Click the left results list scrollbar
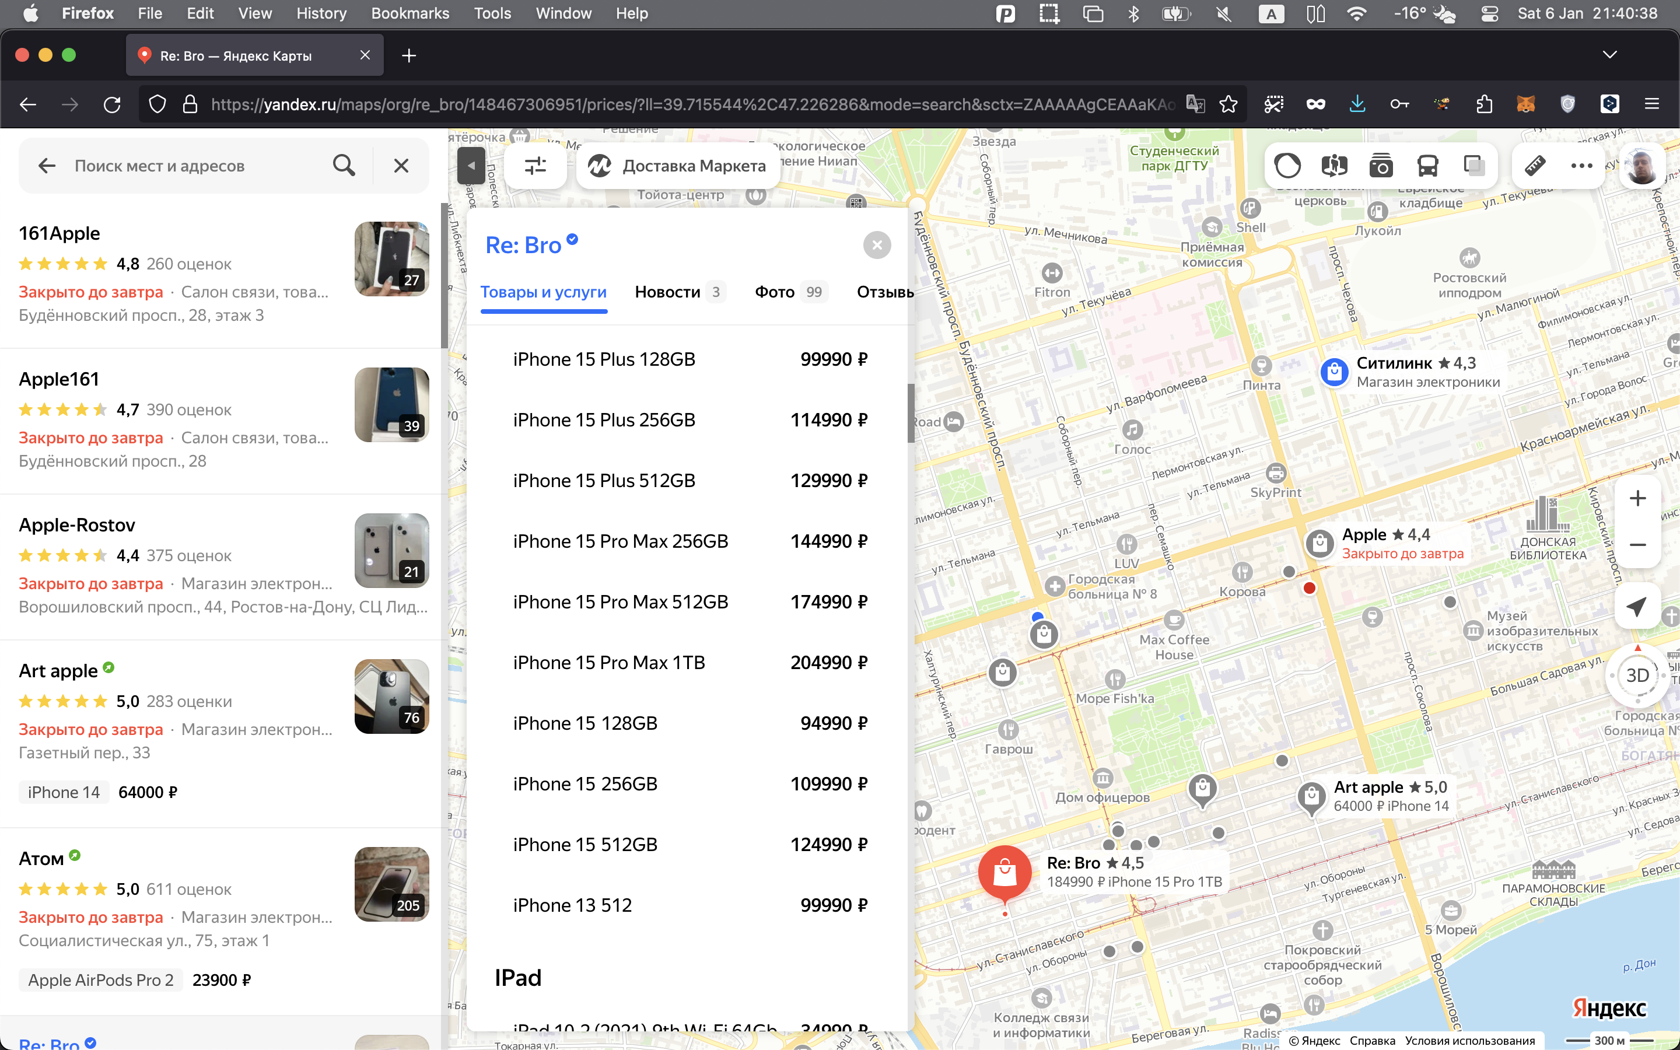 click(444, 276)
